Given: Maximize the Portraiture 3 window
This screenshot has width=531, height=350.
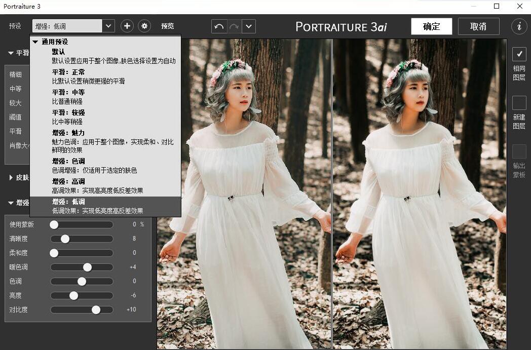Looking at the screenshot, I should [x=497, y=6].
